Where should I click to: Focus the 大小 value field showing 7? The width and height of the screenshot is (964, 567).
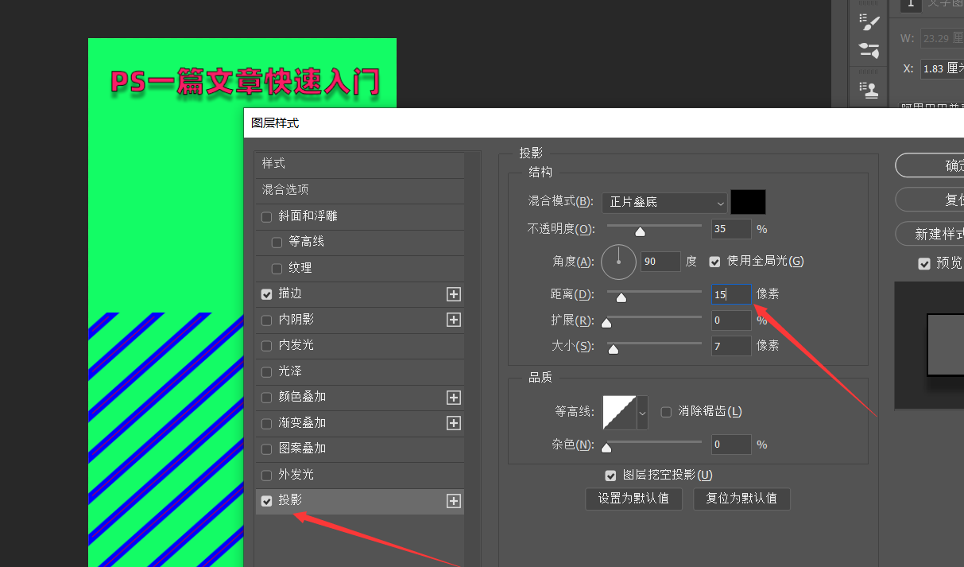[731, 346]
